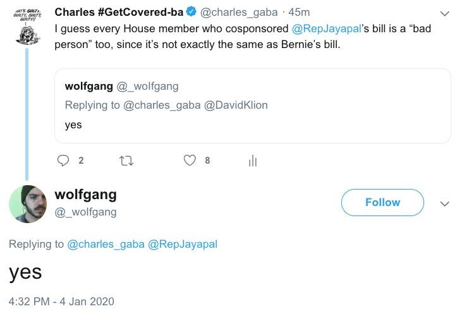Open Charles #GetCovered-ba display name

tap(119, 13)
